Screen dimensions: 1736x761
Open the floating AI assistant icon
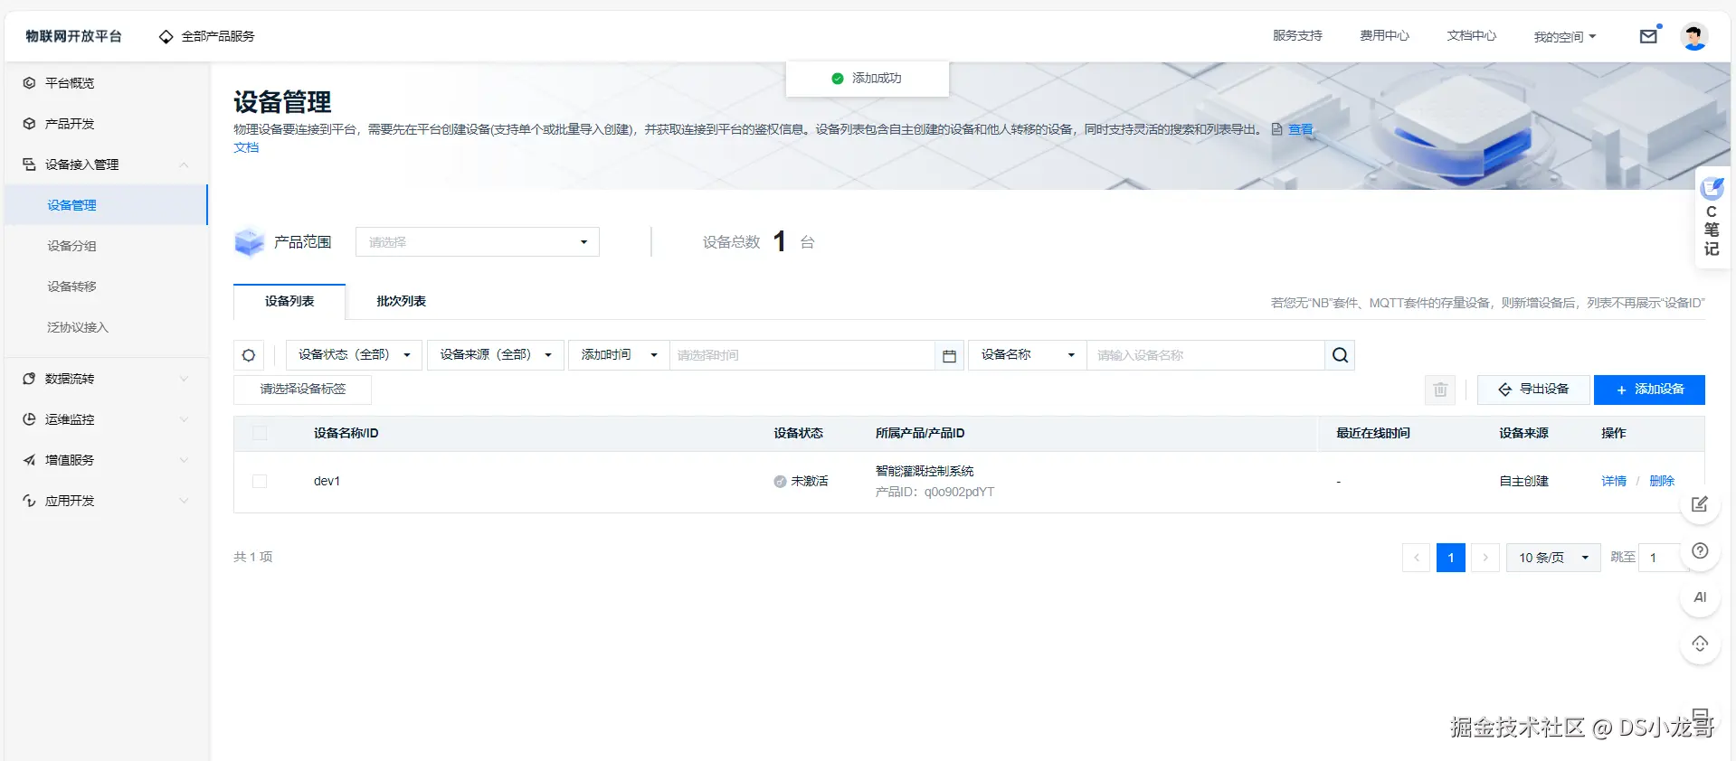tap(1700, 597)
